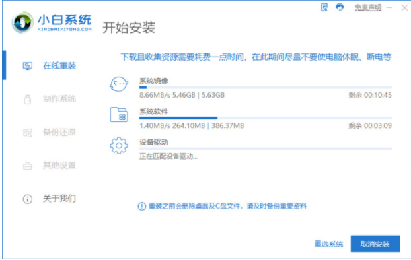This screenshot has width=411, height=260.
Task: Click the backup warning info icon
Action: [142, 206]
